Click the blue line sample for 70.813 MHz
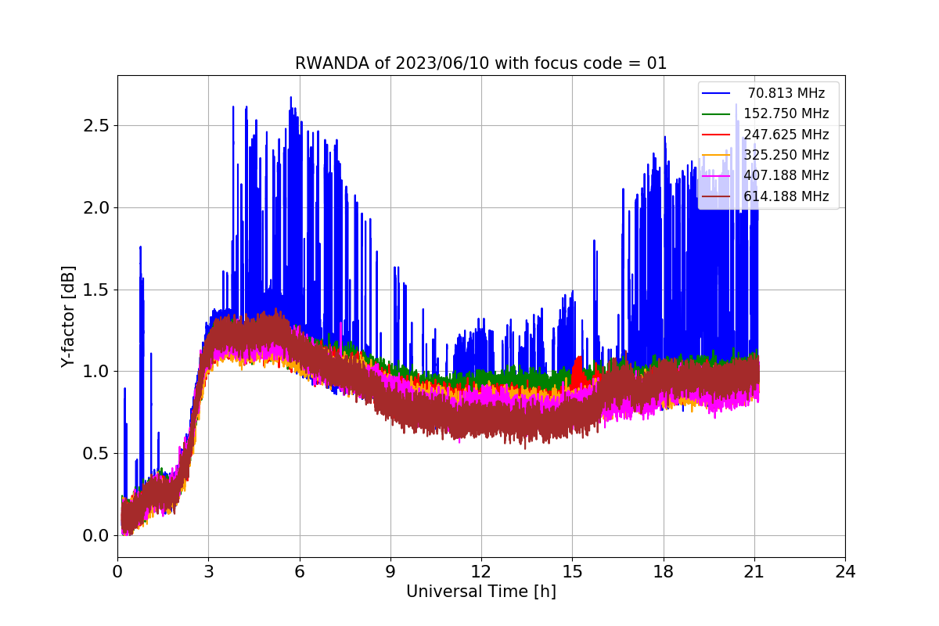 pyautogui.click(x=717, y=93)
